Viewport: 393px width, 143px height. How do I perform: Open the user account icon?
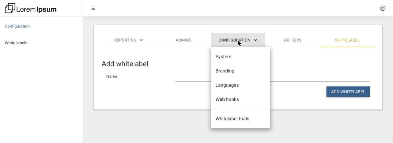(x=382, y=8)
